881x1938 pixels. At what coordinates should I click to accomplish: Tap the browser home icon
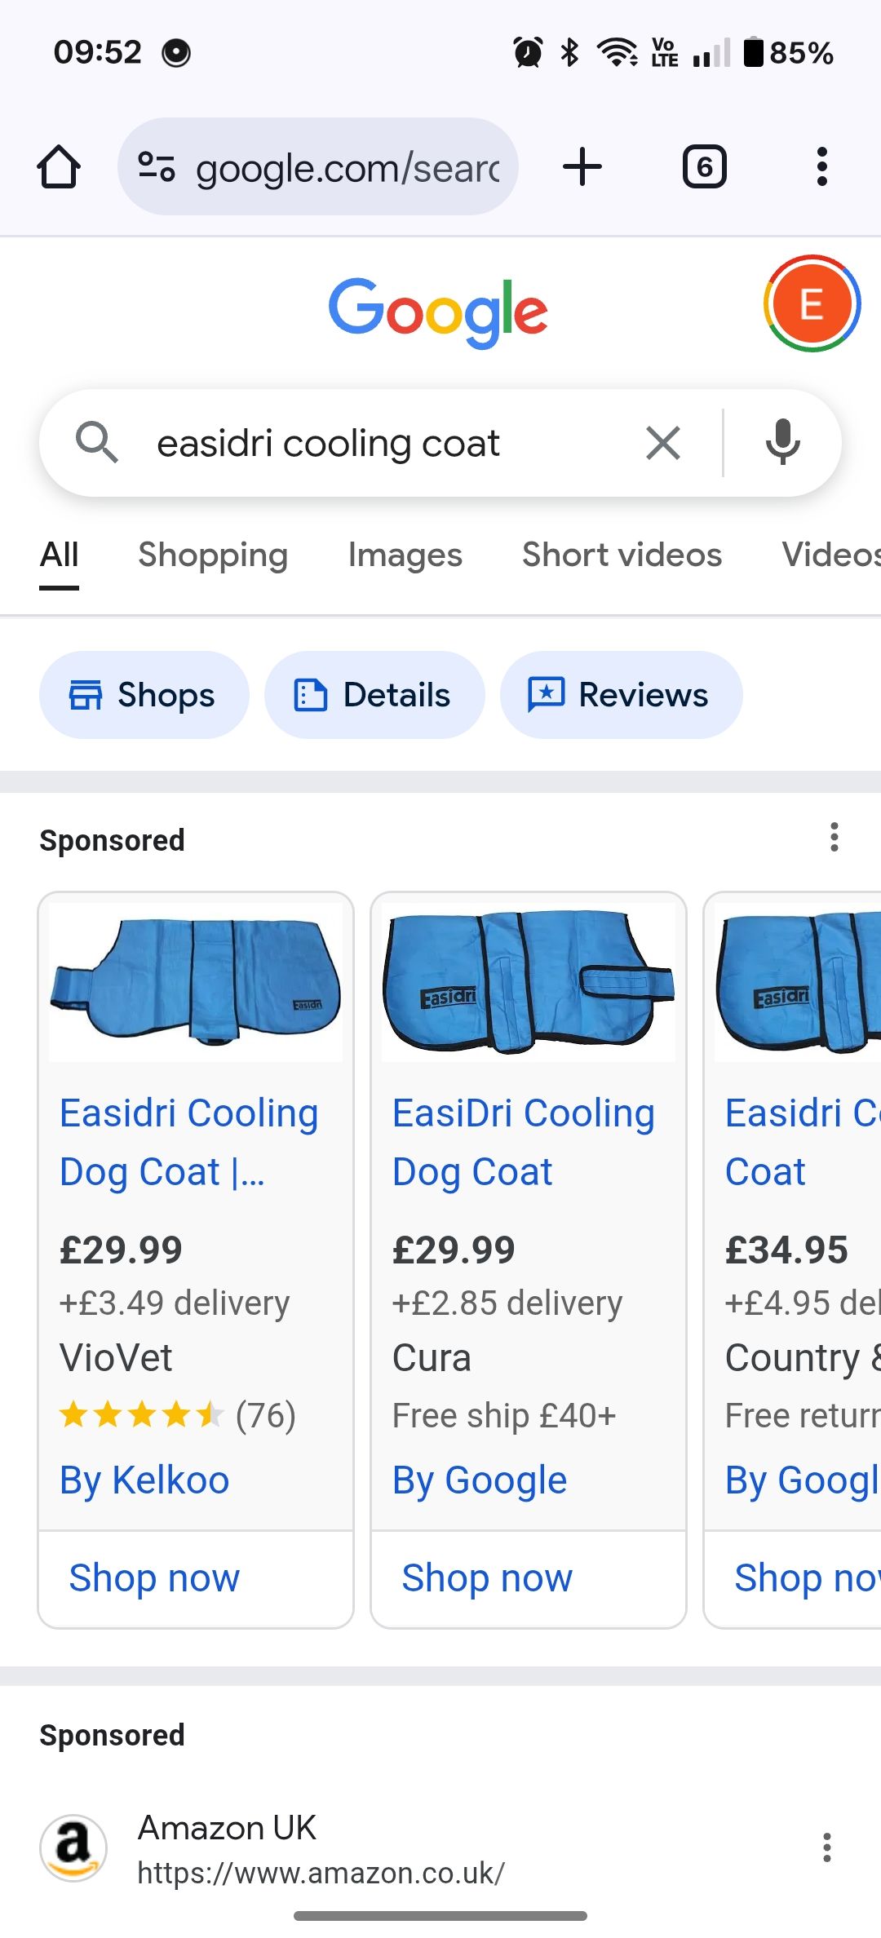(x=59, y=167)
